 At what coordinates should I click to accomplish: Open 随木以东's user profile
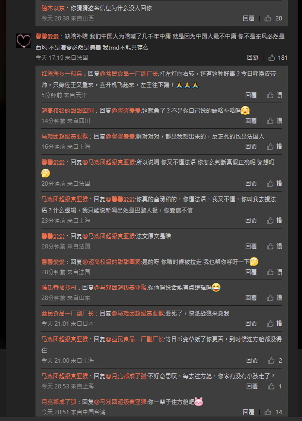click(53, 8)
